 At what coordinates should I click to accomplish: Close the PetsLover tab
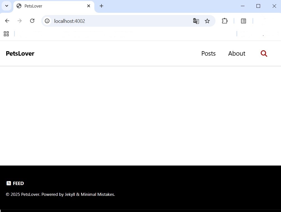(x=89, y=6)
